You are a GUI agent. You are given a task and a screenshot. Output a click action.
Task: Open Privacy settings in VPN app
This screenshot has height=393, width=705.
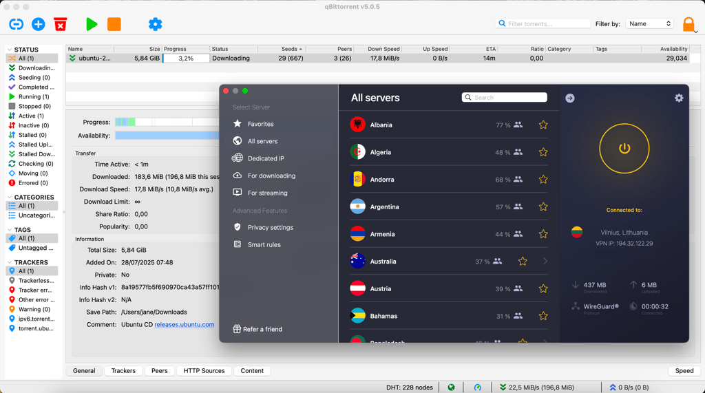pyautogui.click(x=270, y=228)
